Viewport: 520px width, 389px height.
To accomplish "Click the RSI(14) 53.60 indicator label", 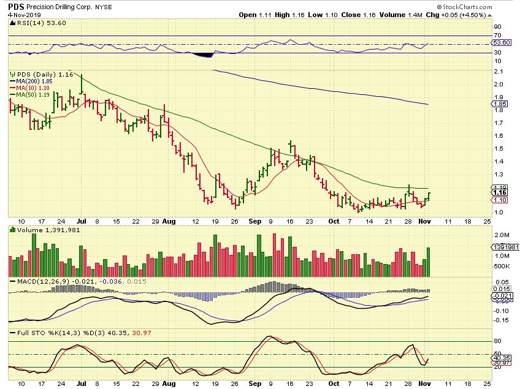I will [41, 23].
